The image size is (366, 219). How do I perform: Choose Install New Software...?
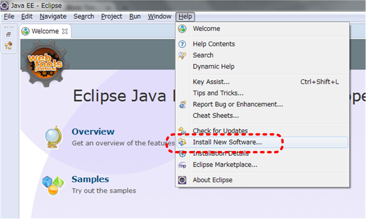tap(262, 142)
